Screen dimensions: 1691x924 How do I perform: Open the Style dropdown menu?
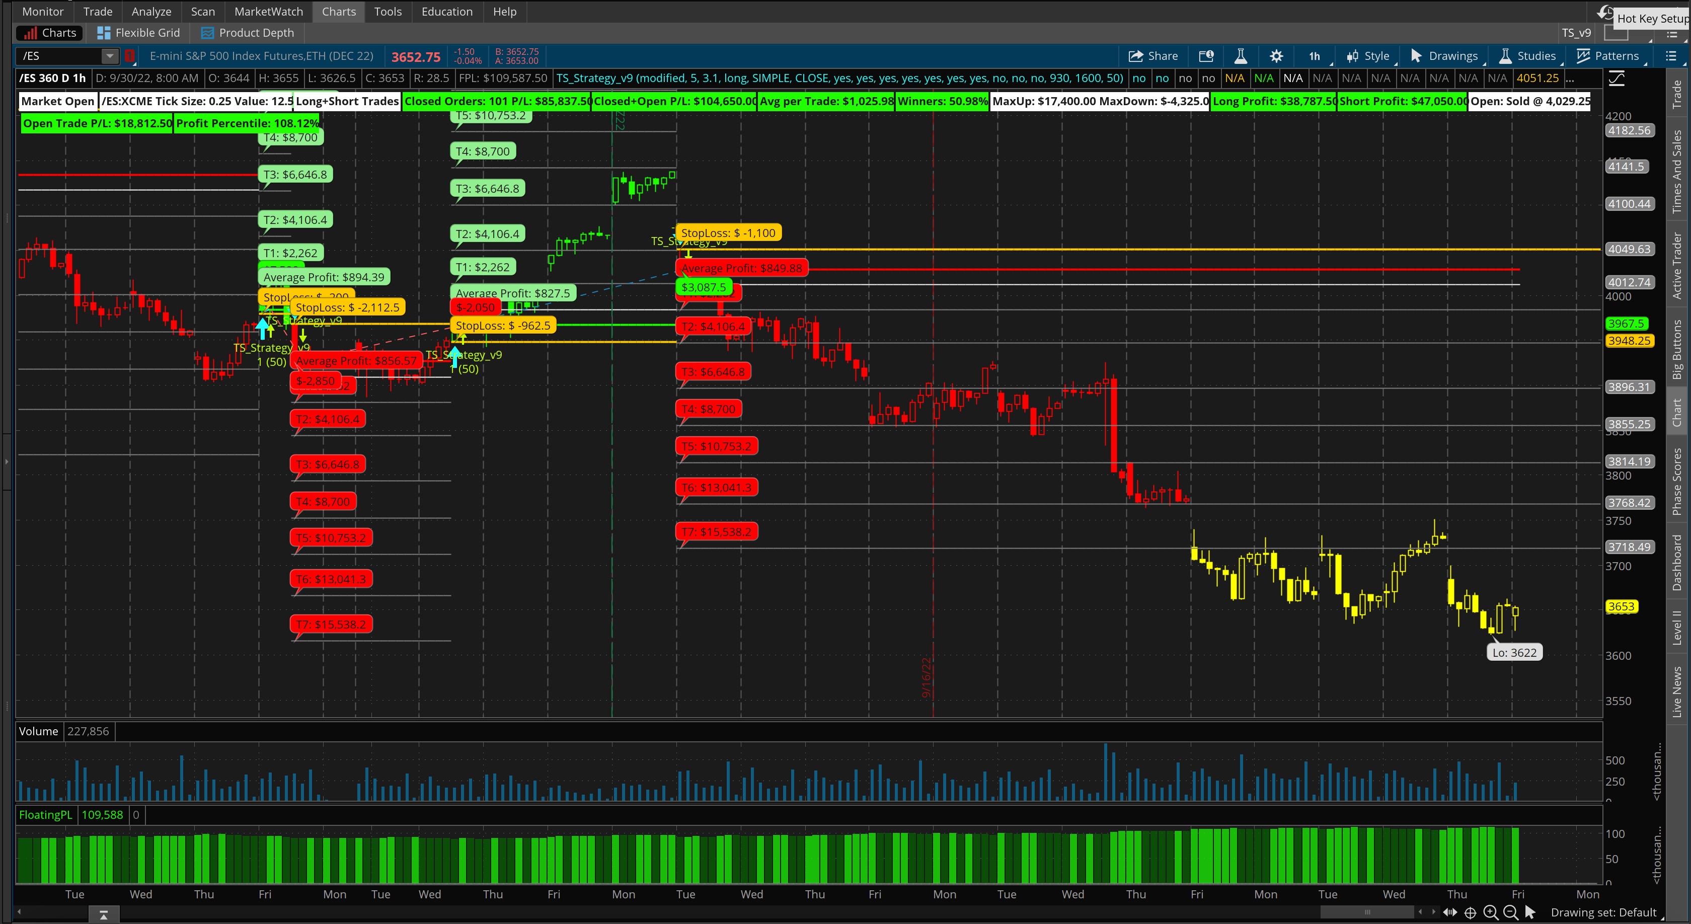pos(1368,56)
